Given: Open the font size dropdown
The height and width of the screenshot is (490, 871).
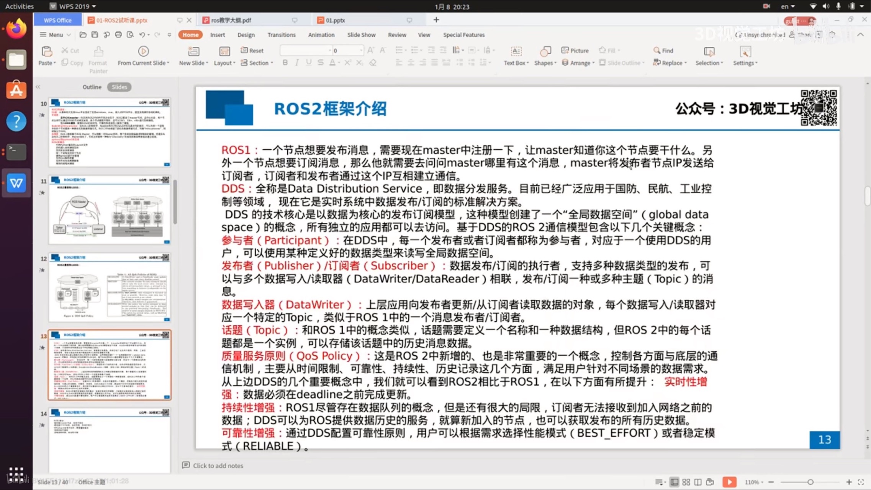Looking at the screenshot, I should 360,50.
